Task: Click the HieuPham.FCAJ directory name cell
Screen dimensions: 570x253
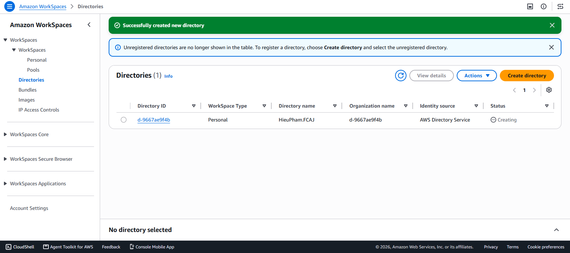Action: tap(296, 120)
